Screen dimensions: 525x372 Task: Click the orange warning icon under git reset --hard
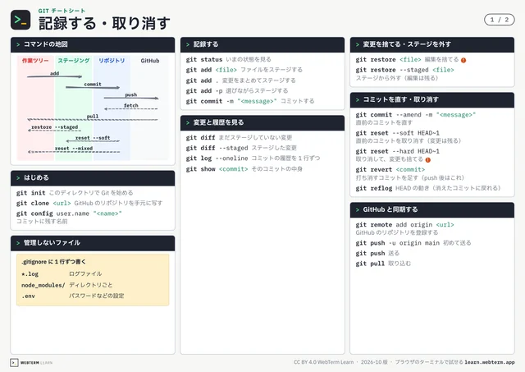428,160
